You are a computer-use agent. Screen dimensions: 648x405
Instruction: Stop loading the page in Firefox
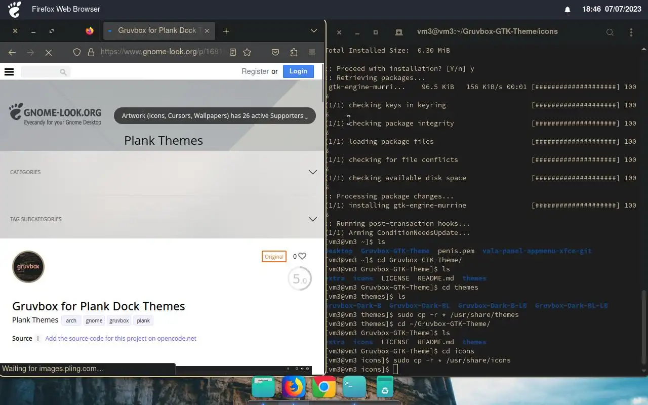pos(49,52)
